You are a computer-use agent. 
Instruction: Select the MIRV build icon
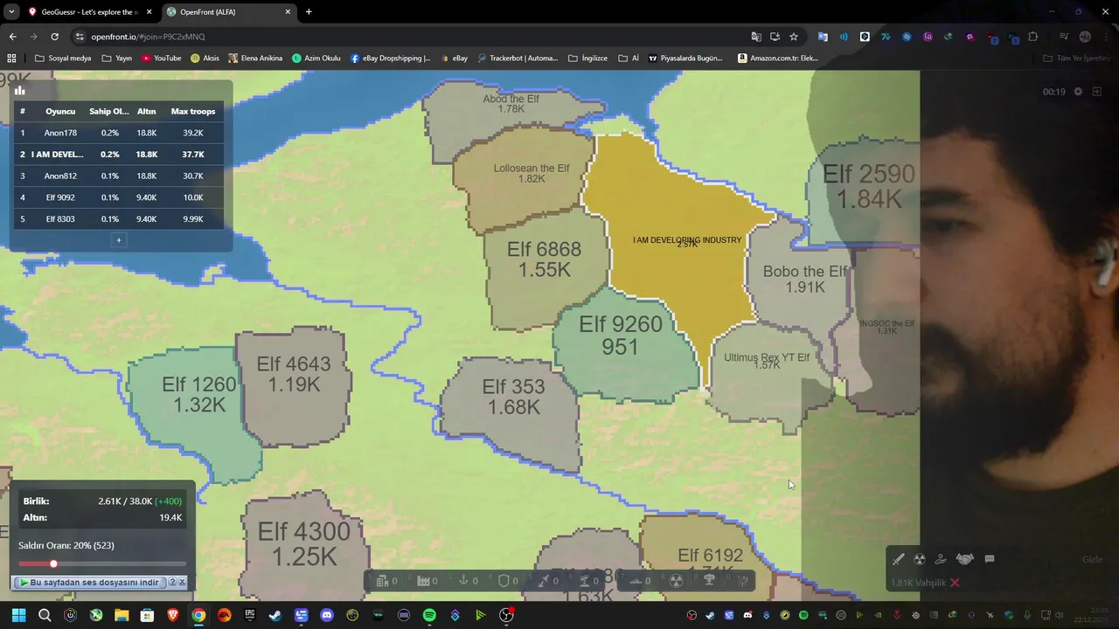[x=741, y=580]
